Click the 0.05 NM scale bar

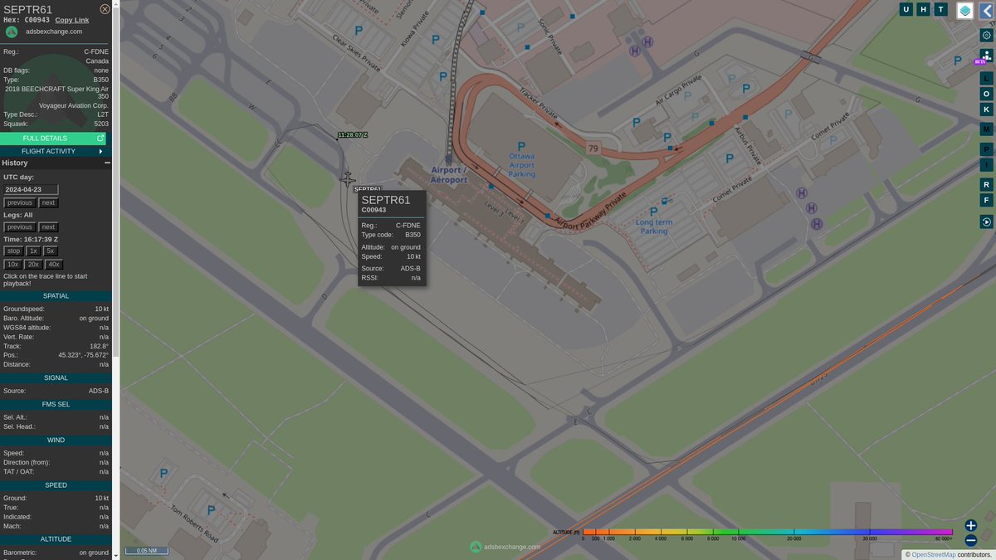pyautogui.click(x=147, y=551)
